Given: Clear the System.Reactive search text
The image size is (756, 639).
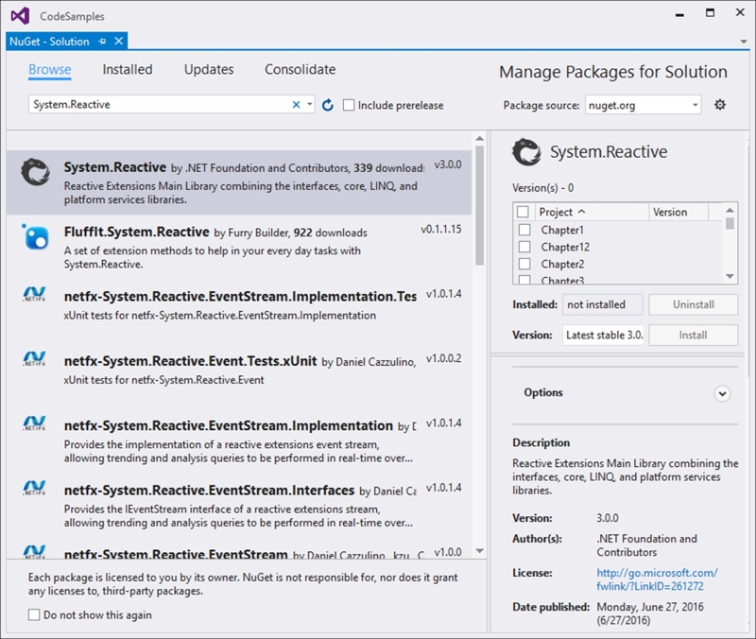Looking at the screenshot, I should click(x=296, y=105).
